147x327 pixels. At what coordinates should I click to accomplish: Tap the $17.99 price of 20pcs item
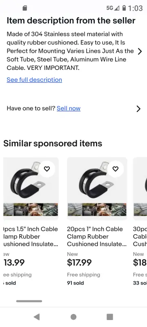[x=79, y=262]
